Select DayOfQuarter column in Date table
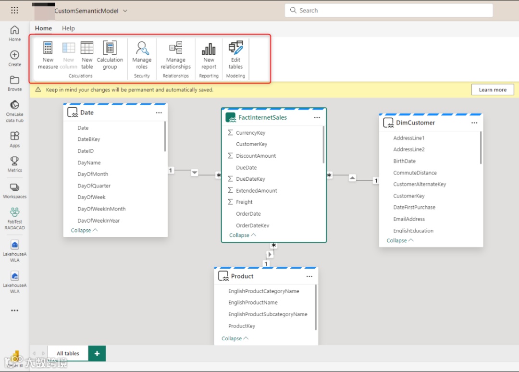Screen dimensions: 519x372 pyautogui.click(x=94, y=186)
